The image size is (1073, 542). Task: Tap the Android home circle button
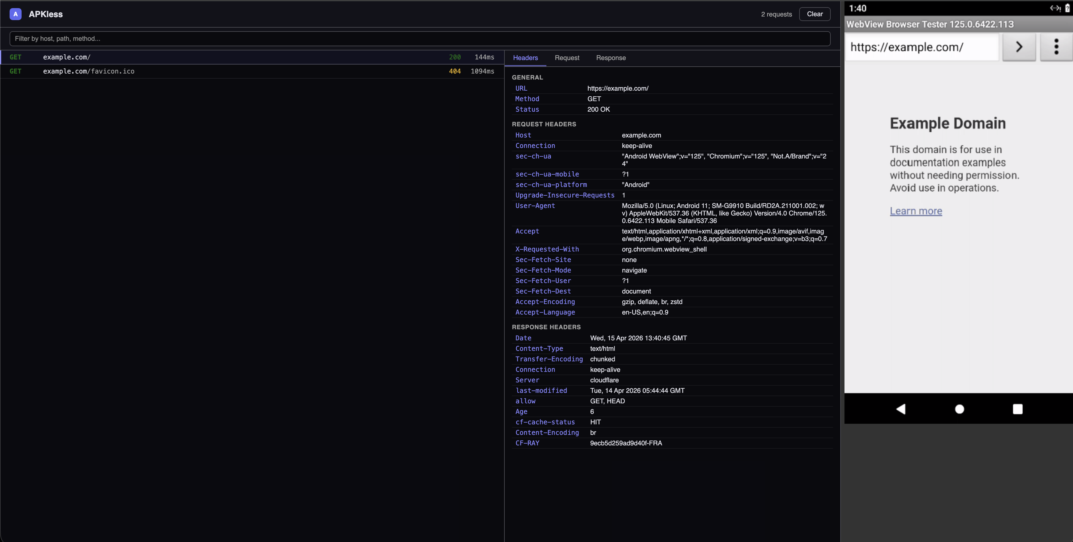pyautogui.click(x=959, y=409)
